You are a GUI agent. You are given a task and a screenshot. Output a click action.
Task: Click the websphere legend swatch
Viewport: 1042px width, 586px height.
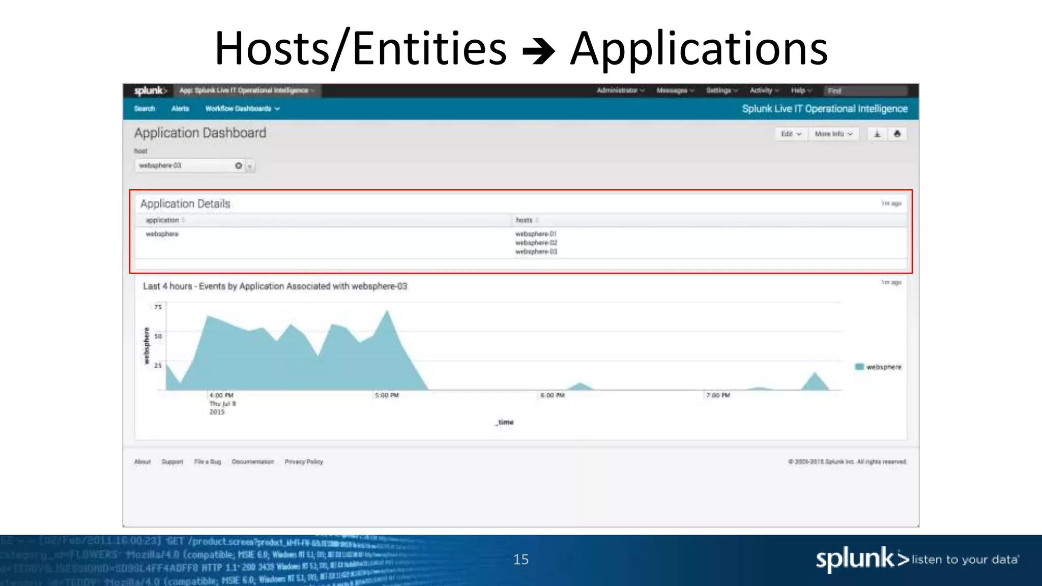point(859,367)
